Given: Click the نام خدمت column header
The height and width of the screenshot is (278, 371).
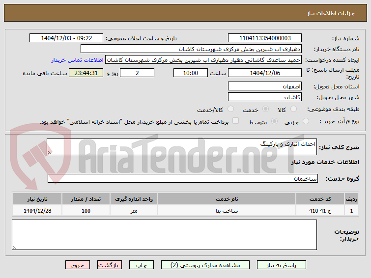Looking at the screenshot, I should point(227,199).
